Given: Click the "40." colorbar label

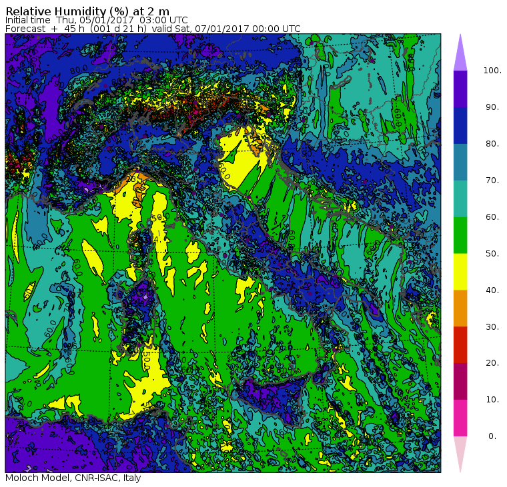Looking at the screenshot, I should [x=492, y=290].
